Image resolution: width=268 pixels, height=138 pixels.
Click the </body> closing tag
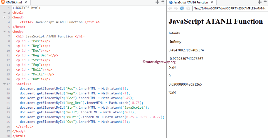(19, 131)
